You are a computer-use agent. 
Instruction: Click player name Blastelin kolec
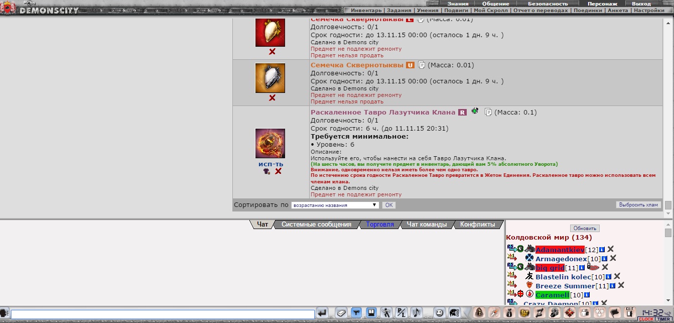[563, 277]
